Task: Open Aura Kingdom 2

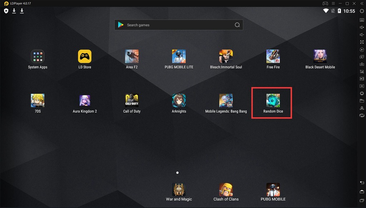Action: pyautogui.click(x=85, y=101)
